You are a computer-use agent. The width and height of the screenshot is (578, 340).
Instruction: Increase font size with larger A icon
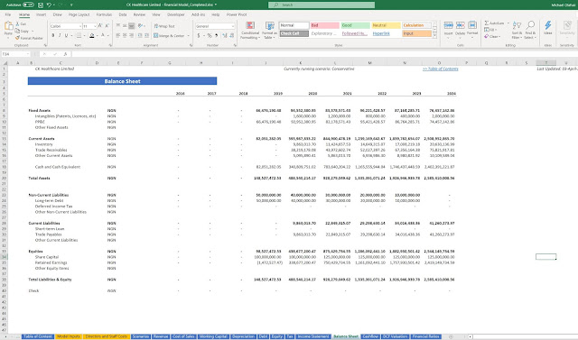pyautogui.click(x=100, y=26)
